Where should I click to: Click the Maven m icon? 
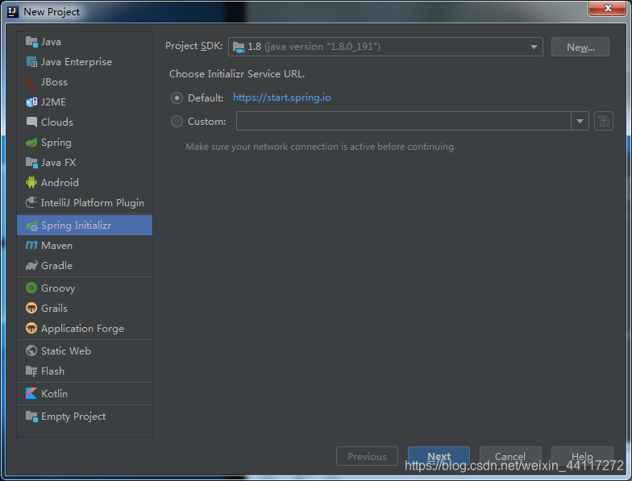(x=31, y=245)
